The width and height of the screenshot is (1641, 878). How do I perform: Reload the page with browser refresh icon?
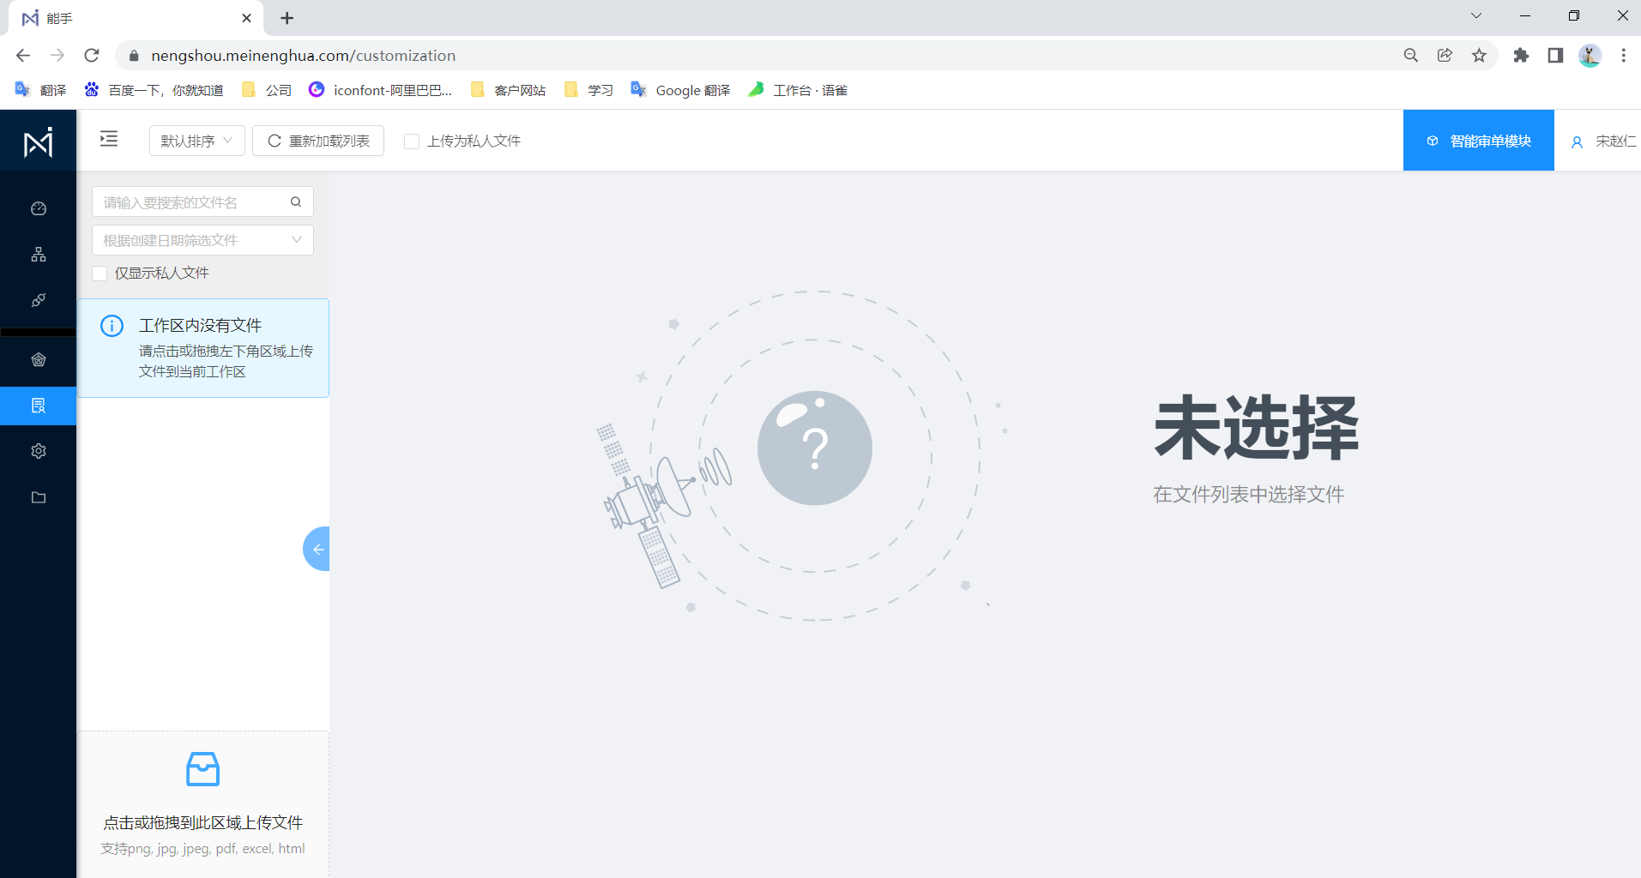click(x=92, y=56)
